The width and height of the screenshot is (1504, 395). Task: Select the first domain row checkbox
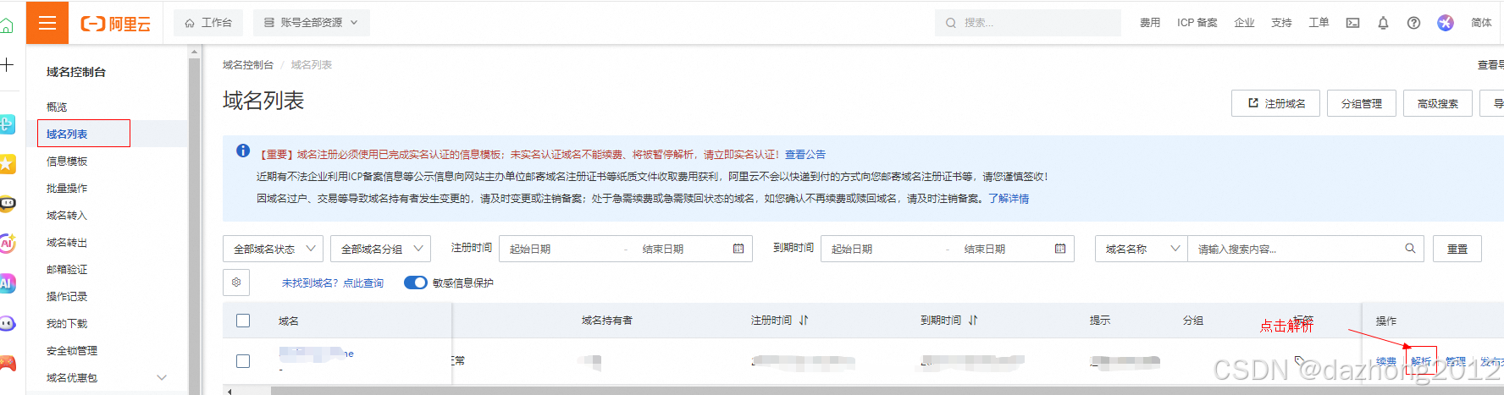(243, 361)
